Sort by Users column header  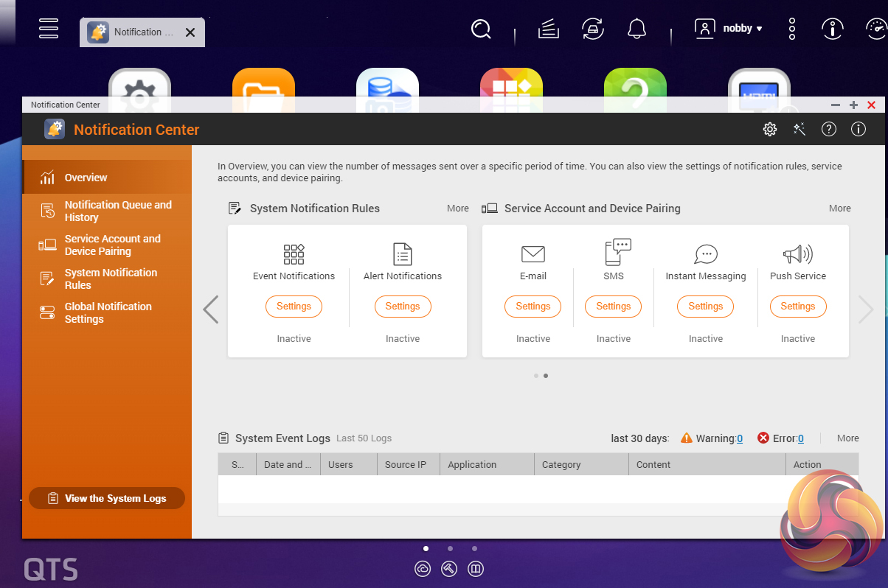point(348,465)
